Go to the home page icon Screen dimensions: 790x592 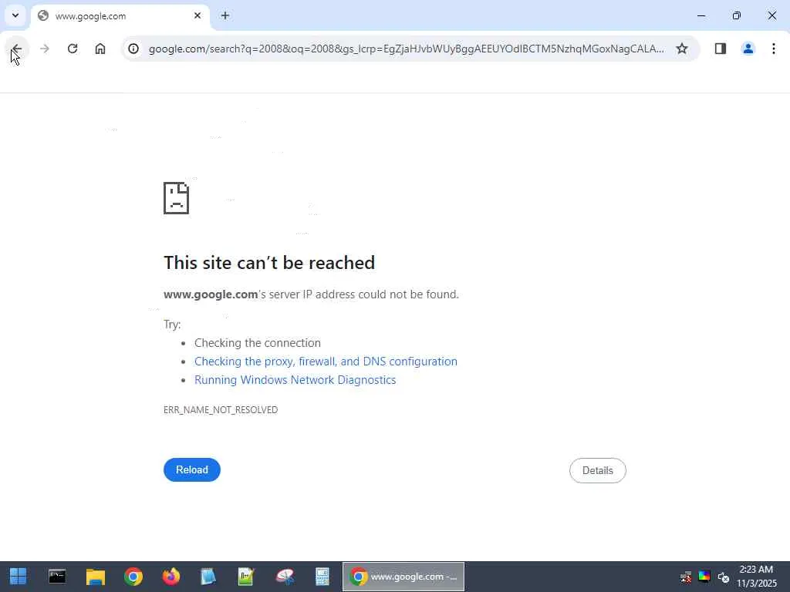(100, 49)
